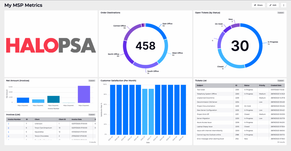Click Unplanned Downtime ticket subject
The height and width of the screenshot is (151, 291).
pyautogui.click(x=206, y=98)
